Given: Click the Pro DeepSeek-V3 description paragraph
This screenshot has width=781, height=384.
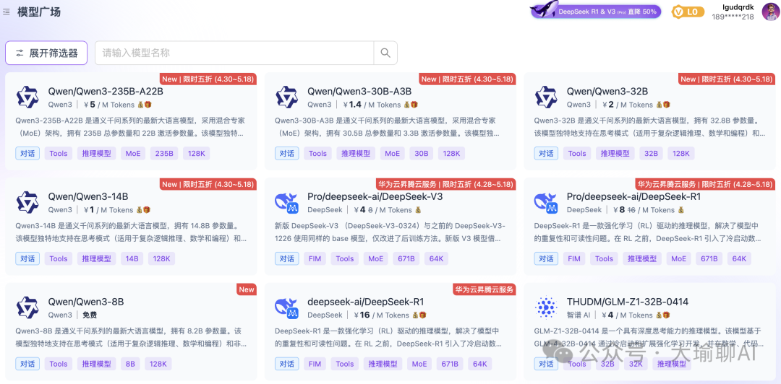Looking at the screenshot, I should pyautogui.click(x=390, y=232).
